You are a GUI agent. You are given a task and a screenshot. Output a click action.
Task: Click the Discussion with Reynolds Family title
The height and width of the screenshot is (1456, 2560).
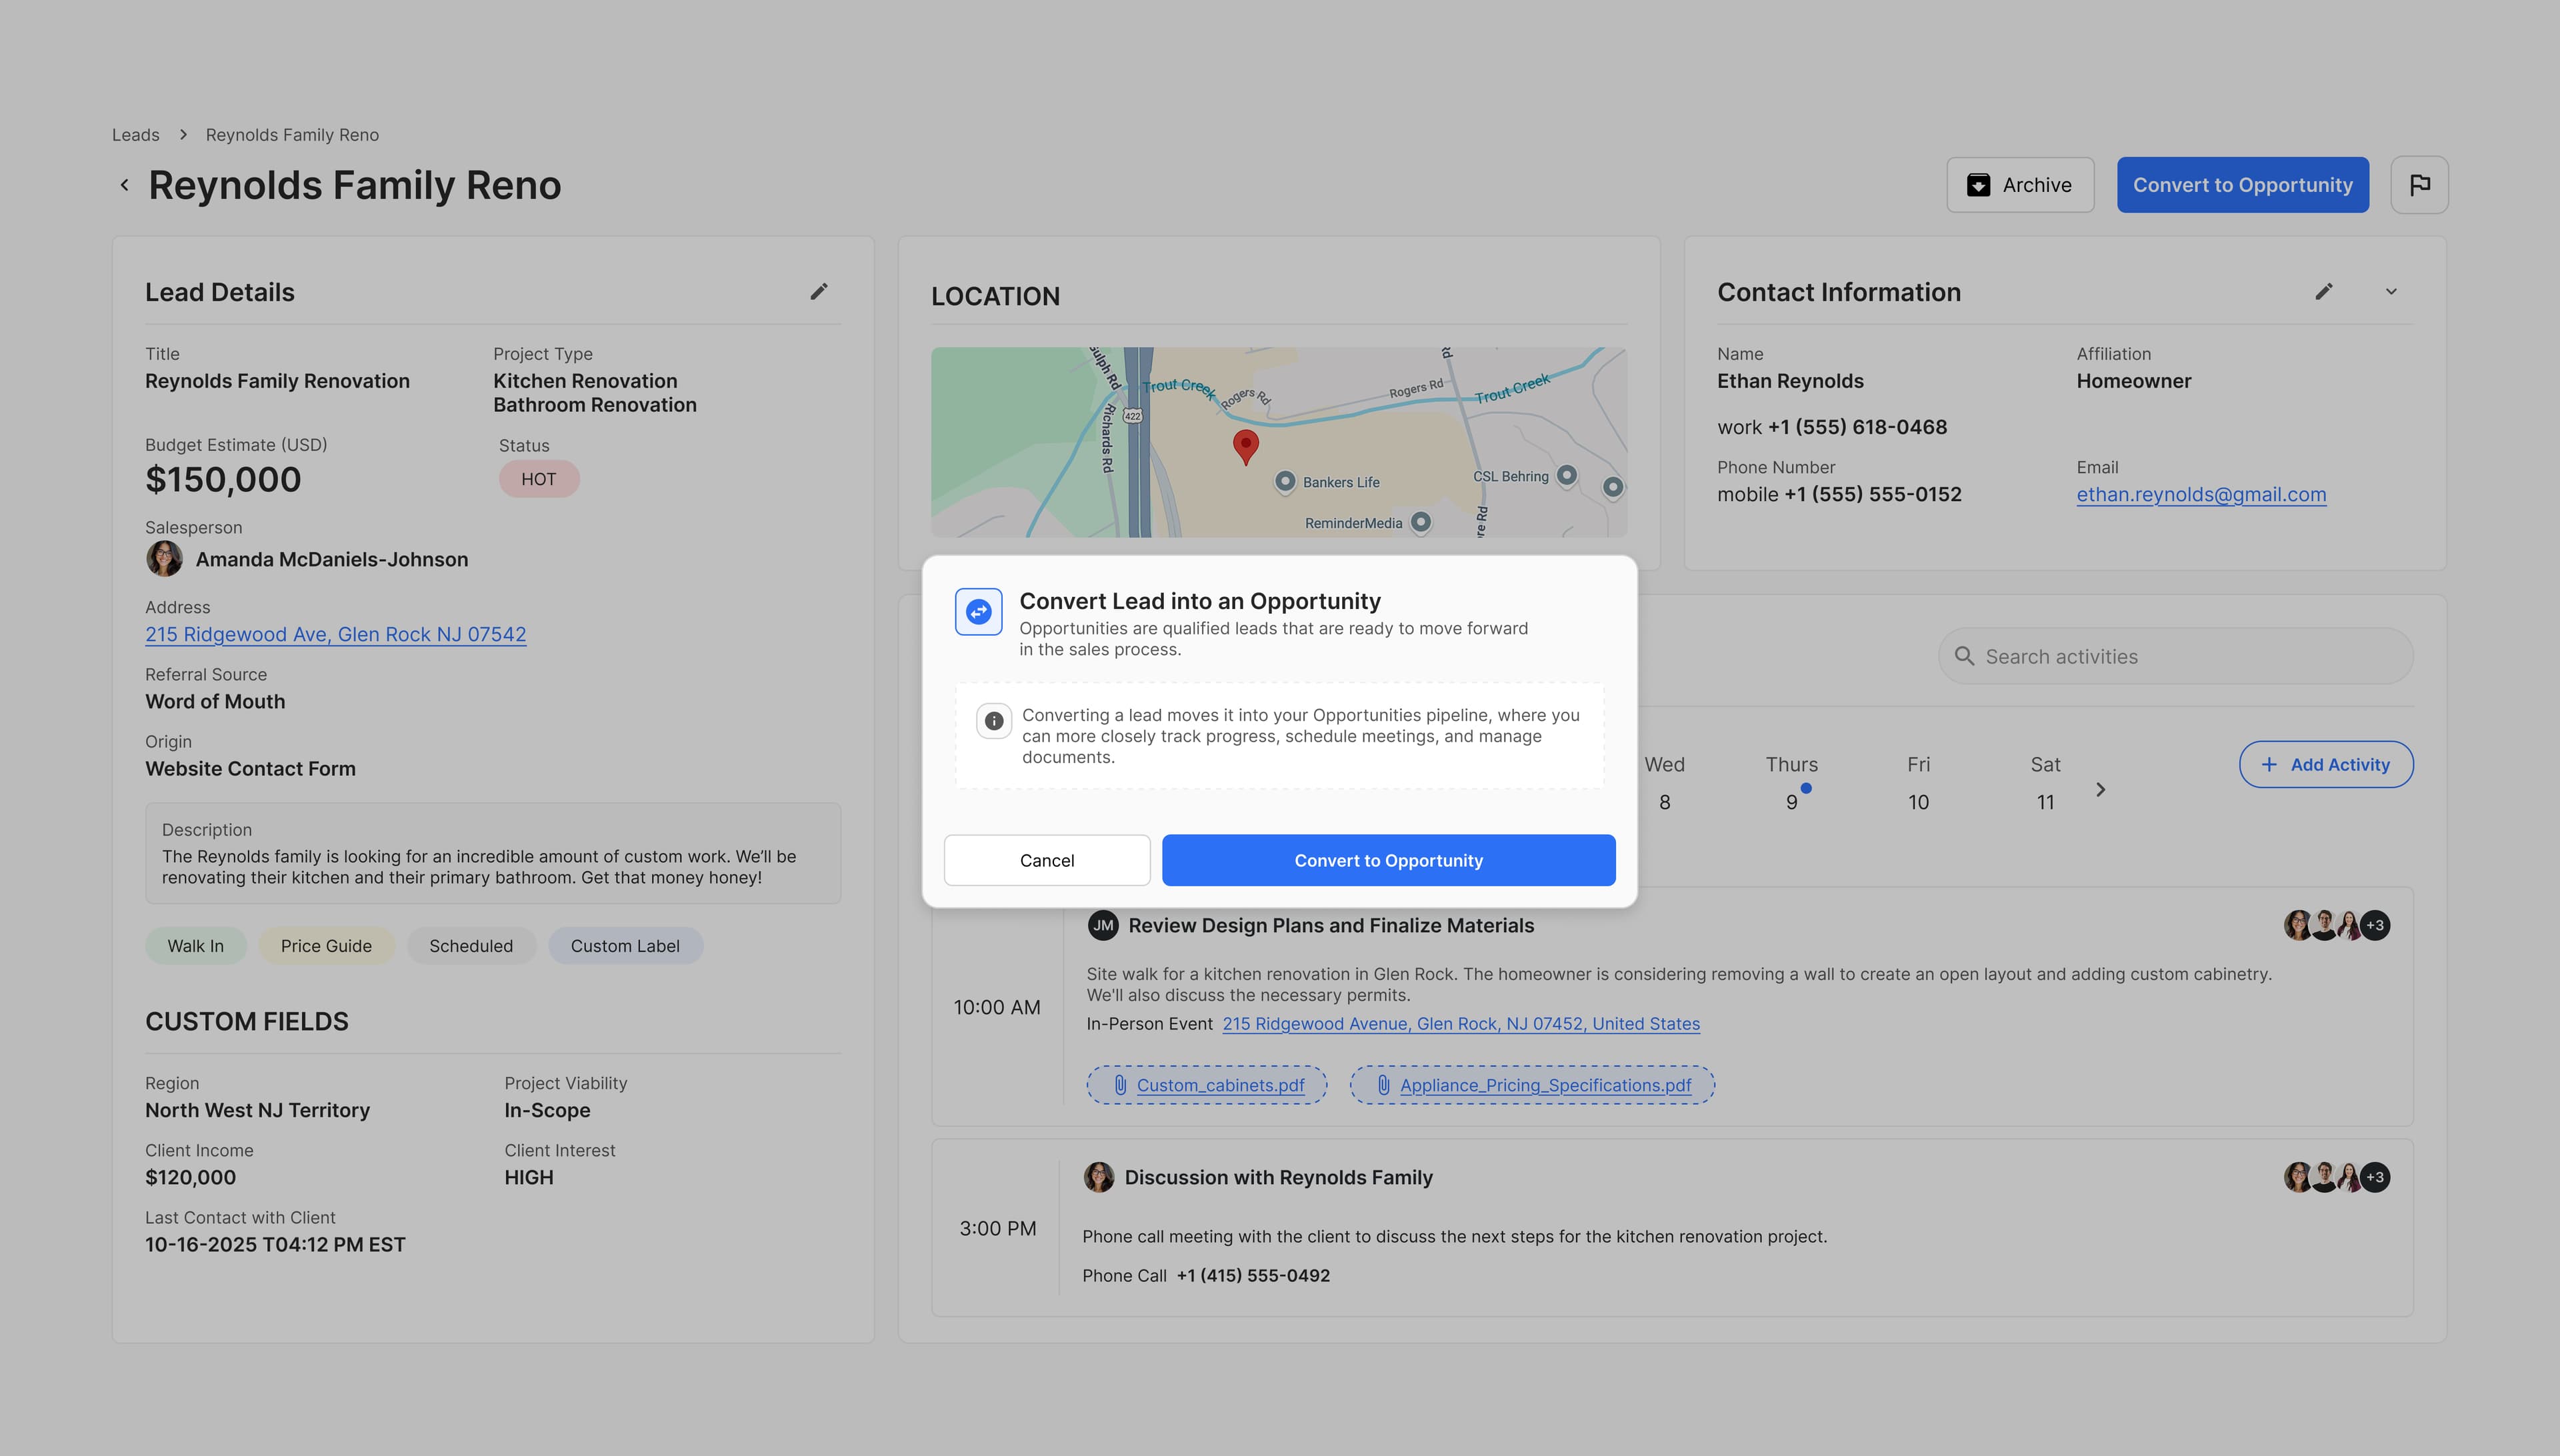click(1279, 1177)
